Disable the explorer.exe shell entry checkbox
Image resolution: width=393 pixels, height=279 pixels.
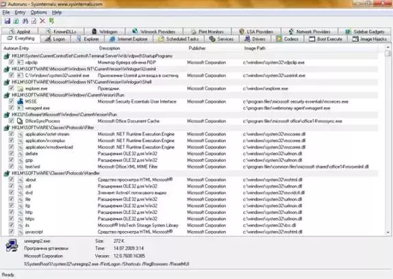click(11, 88)
